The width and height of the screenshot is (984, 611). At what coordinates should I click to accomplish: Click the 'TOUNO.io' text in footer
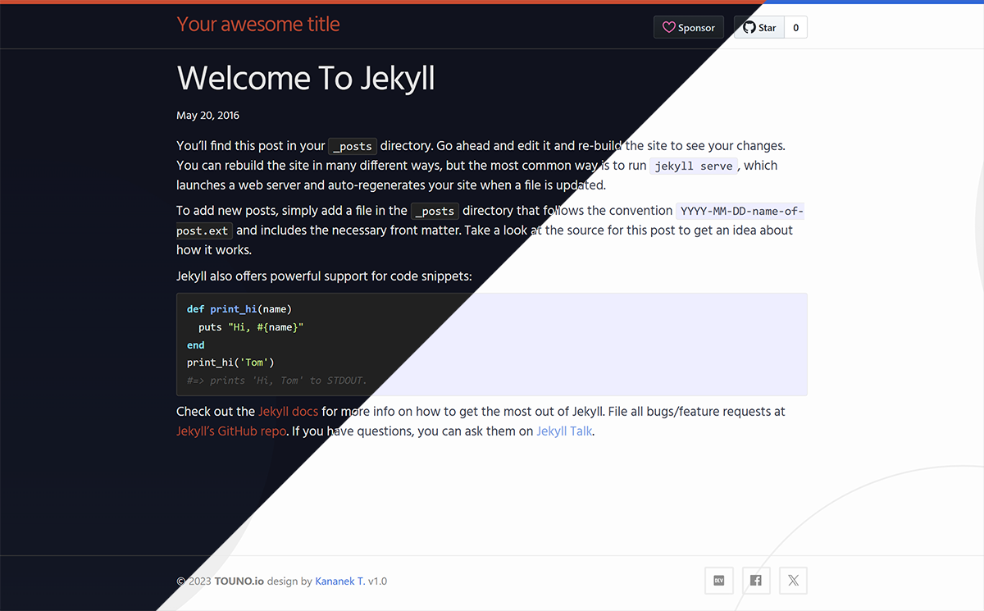coord(239,581)
